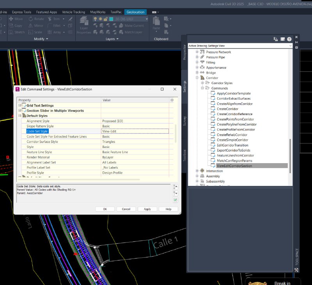Open Toolspace palette properties gear icon
The height and width of the screenshot is (285, 312).
(296, 47)
